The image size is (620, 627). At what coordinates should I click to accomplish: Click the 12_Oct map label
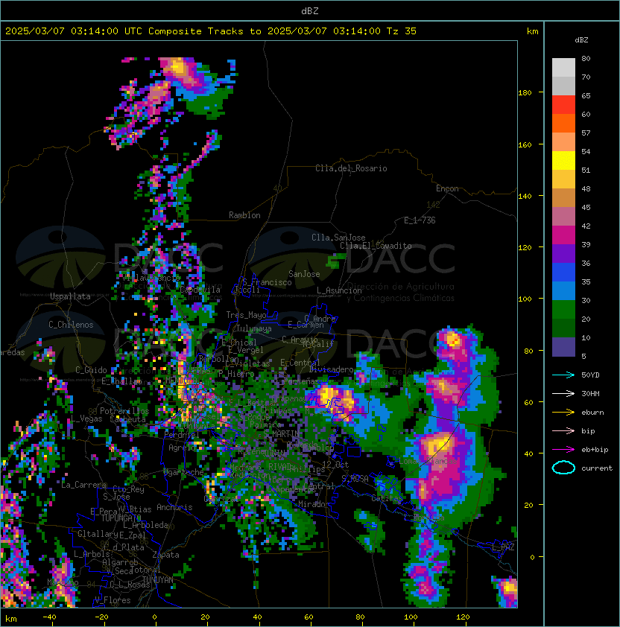[335, 465]
